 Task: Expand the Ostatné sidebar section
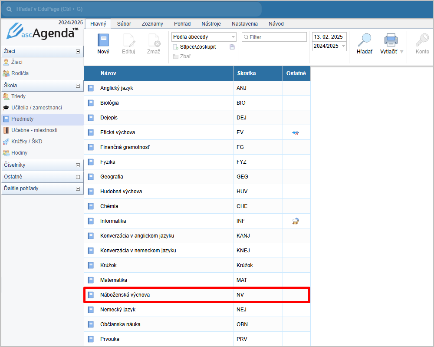(x=78, y=177)
